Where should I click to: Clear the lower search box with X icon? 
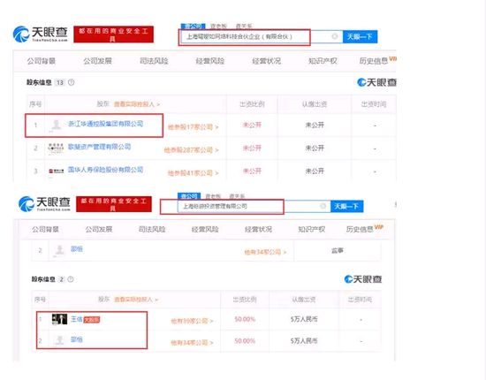point(323,206)
